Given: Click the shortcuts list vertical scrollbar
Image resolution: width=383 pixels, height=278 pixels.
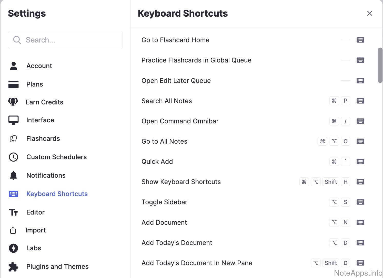Looking at the screenshot, I should [380, 65].
